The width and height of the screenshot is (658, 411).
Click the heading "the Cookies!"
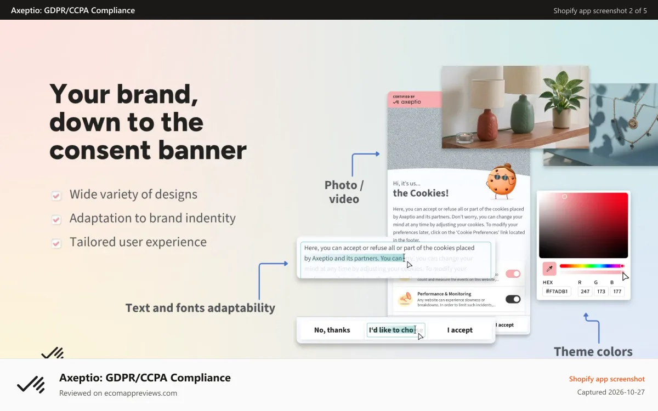[421, 193]
